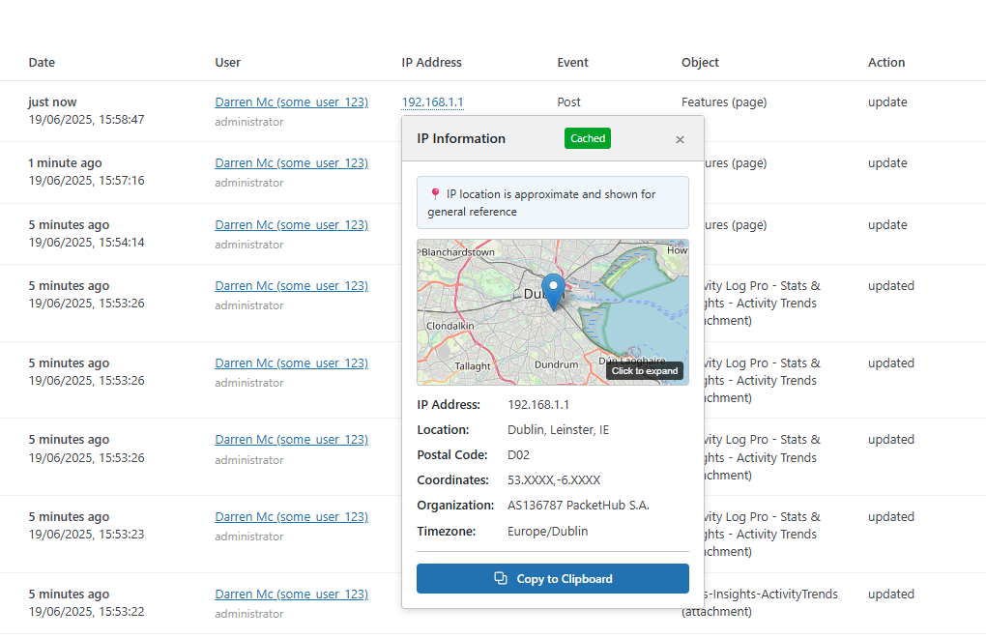Image resolution: width=986 pixels, height=638 pixels.
Task: Expand the map via Click to expand
Action: point(644,370)
